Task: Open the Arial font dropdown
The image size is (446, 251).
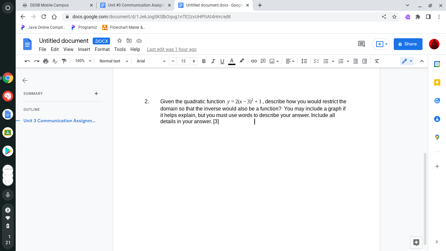Action: [151, 61]
